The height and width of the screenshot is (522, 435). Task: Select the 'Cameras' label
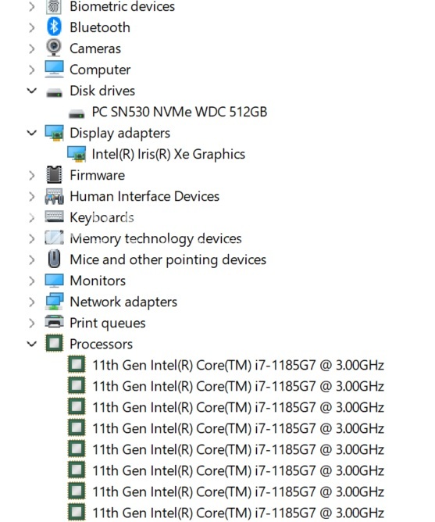(x=95, y=48)
